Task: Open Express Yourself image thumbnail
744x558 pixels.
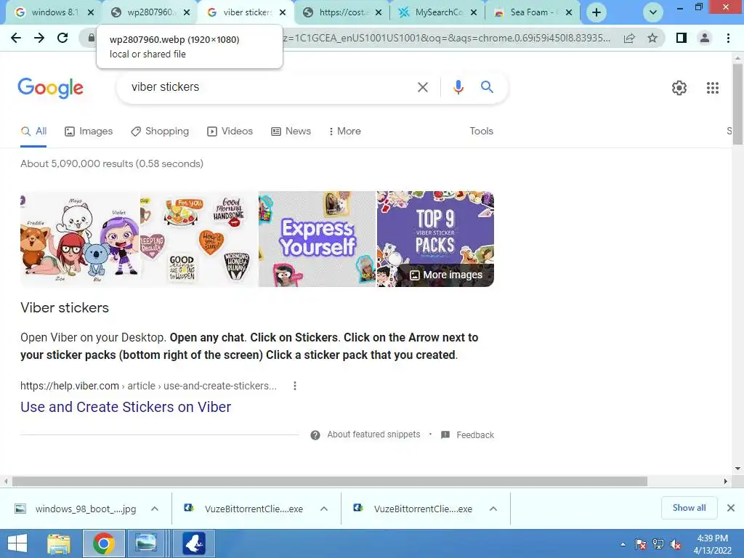Action: click(317, 238)
